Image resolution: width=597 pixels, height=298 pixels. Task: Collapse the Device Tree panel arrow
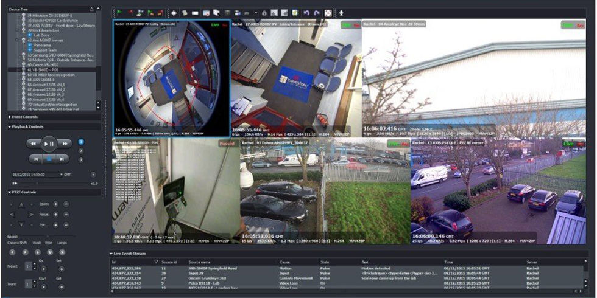pyautogui.click(x=91, y=9)
